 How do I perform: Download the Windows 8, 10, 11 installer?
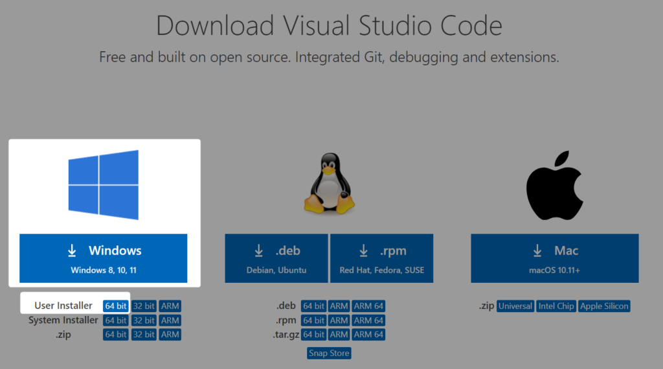coord(103,258)
